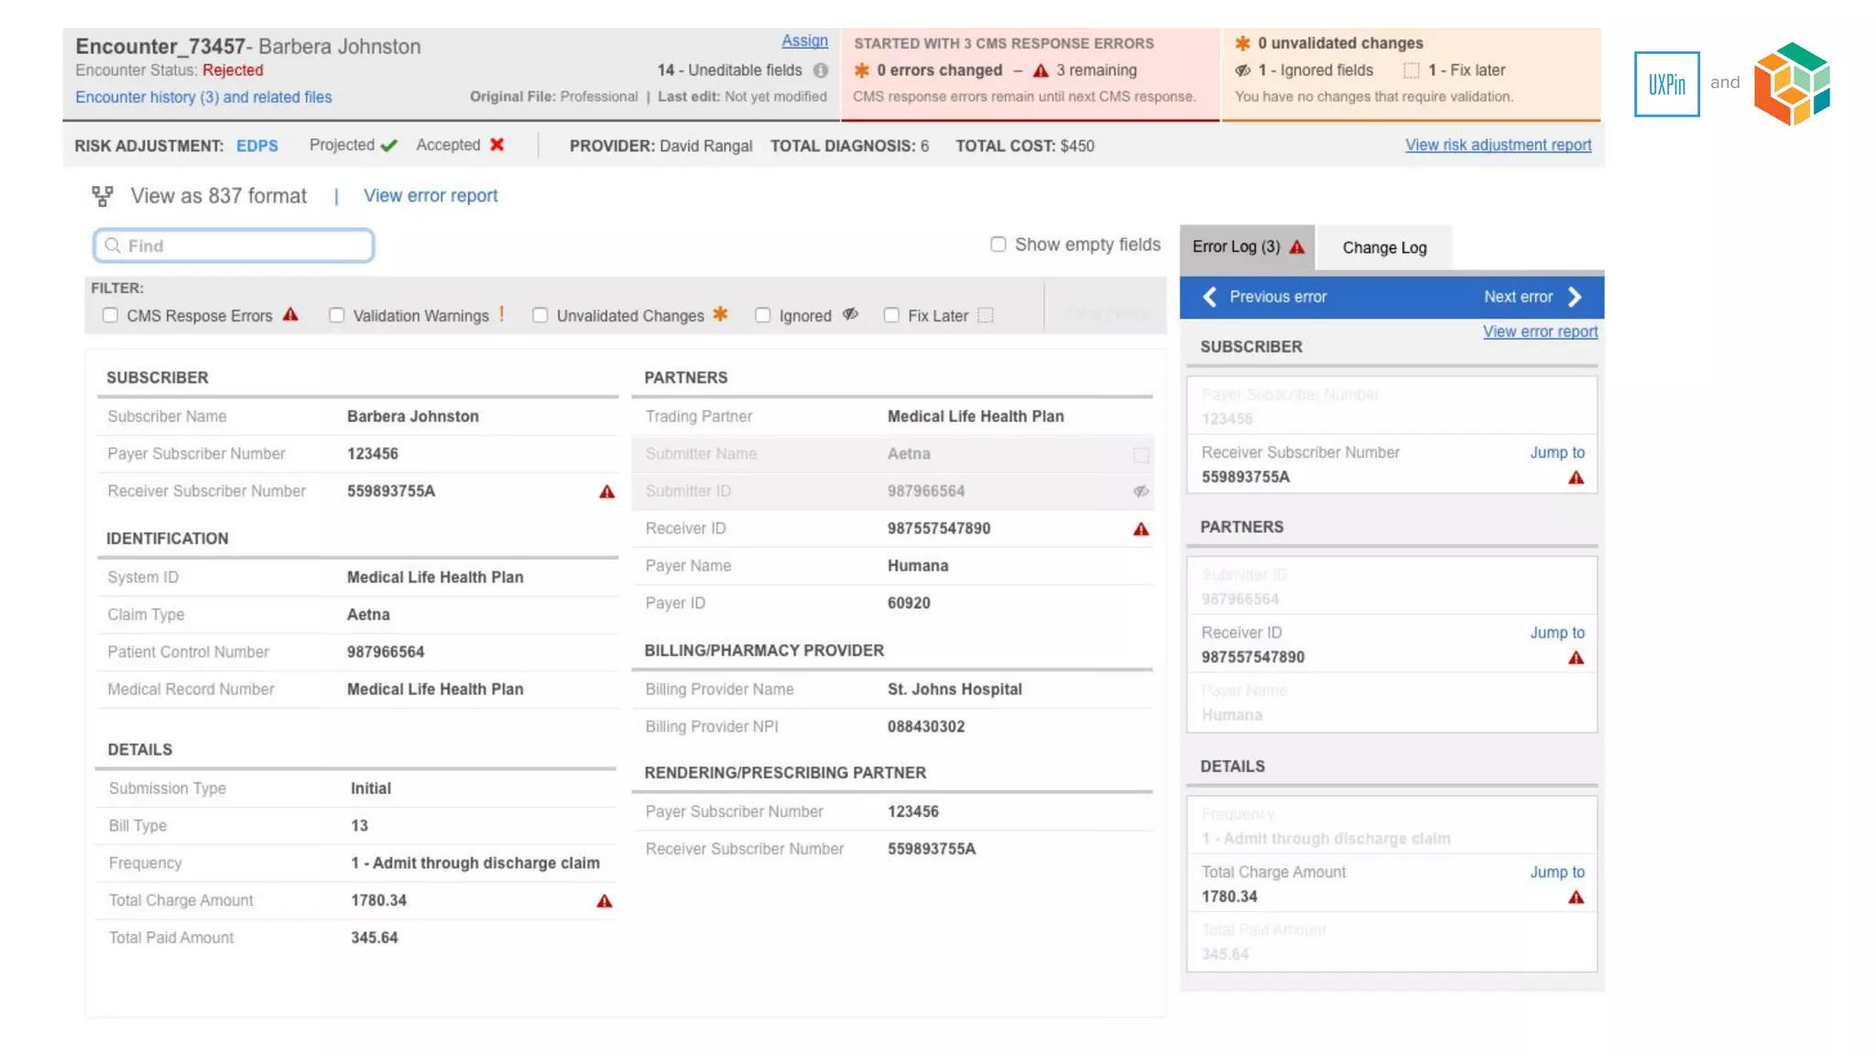Tick the Unvalidated Changes filter
The image size is (1876, 1055).
[540, 315]
